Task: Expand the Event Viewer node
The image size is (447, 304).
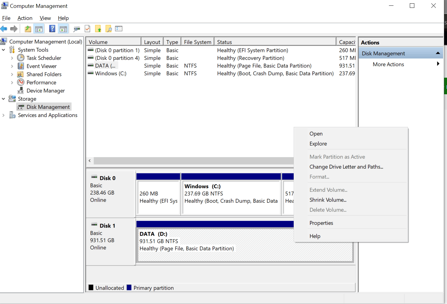Action: point(12,66)
